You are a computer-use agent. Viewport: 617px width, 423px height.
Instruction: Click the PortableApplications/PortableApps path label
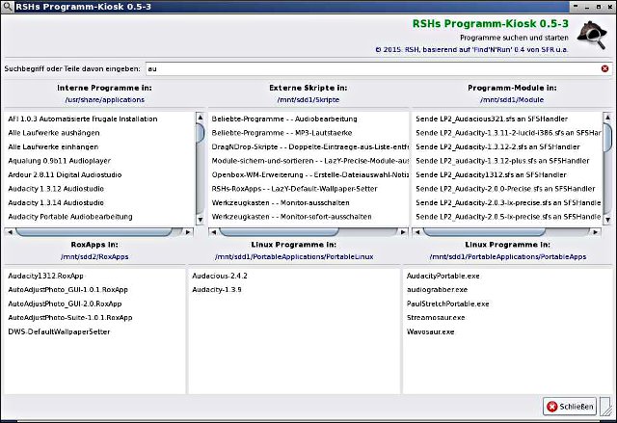pos(508,256)
